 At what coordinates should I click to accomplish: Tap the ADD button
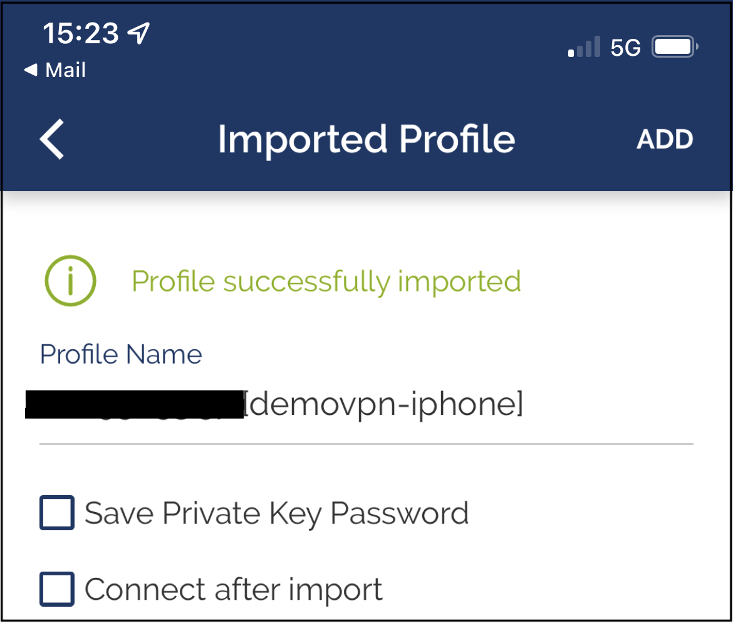[x=665, y=139]
